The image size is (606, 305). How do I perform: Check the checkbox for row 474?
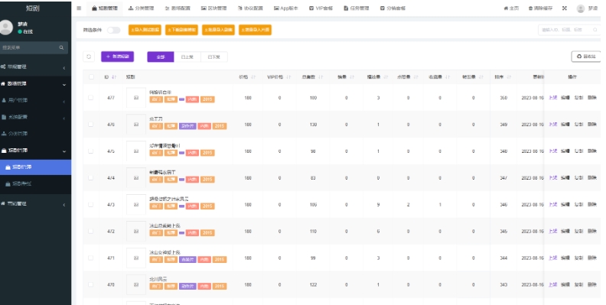tap(91, 177)
